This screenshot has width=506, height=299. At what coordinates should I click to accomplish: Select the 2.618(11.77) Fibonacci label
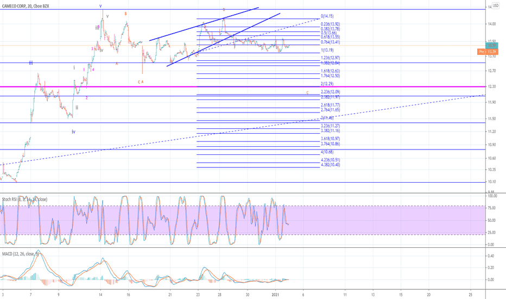(330, 105)
